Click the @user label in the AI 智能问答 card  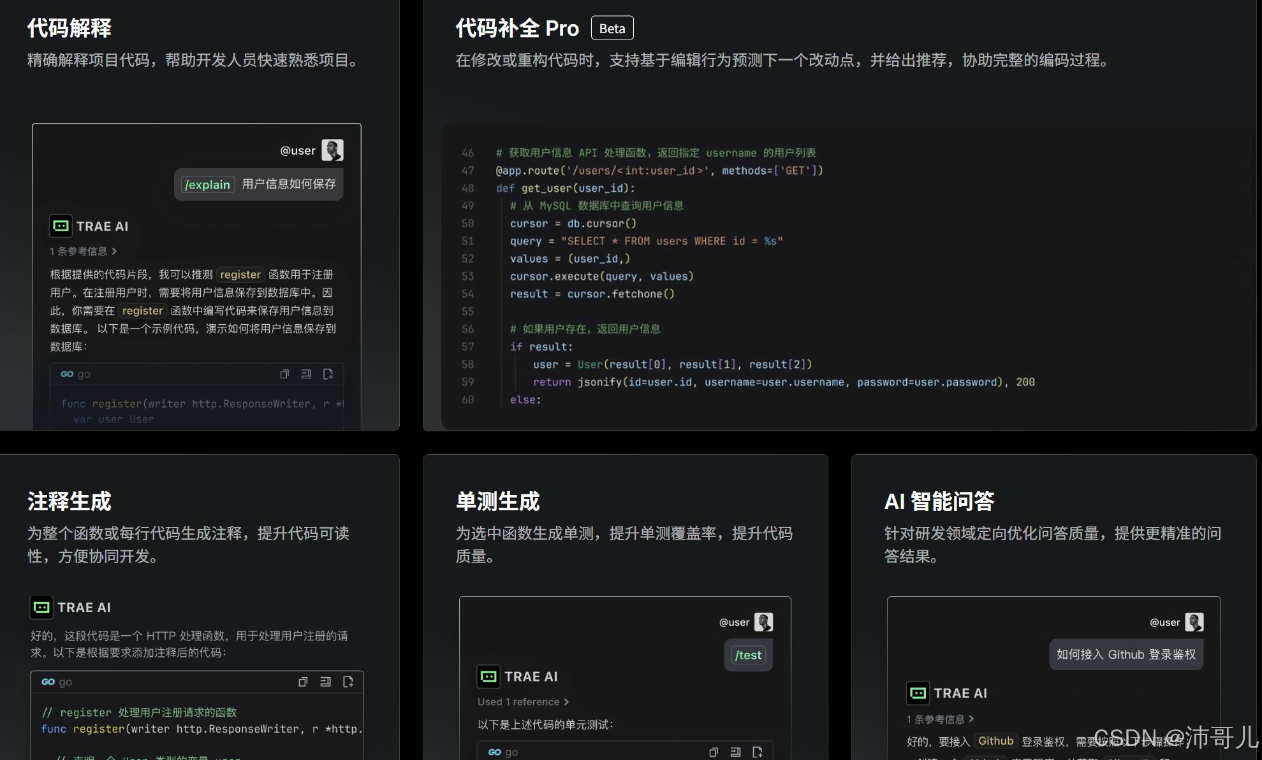coord(1164,622)
